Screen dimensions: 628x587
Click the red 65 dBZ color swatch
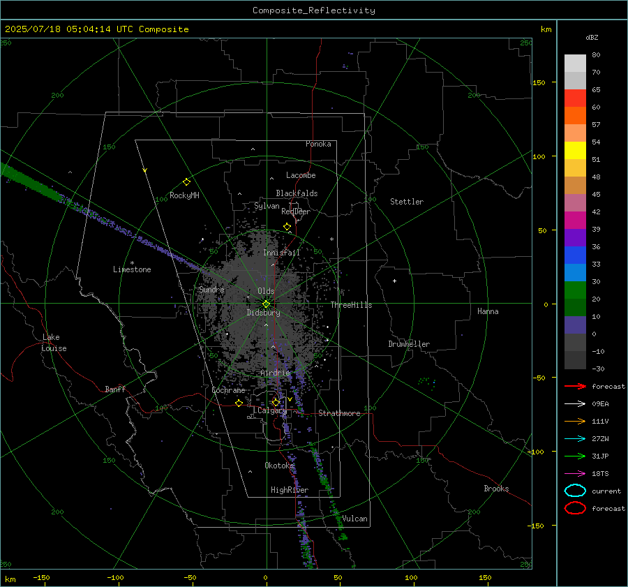click(x=575, y=98)
